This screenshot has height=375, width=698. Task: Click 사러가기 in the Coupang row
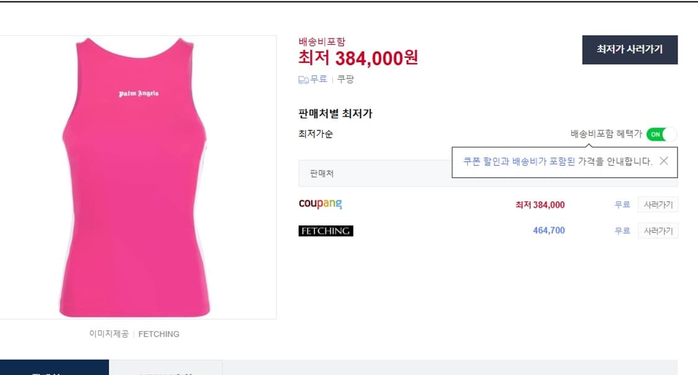pyautogui.click(x=658, y=205)
